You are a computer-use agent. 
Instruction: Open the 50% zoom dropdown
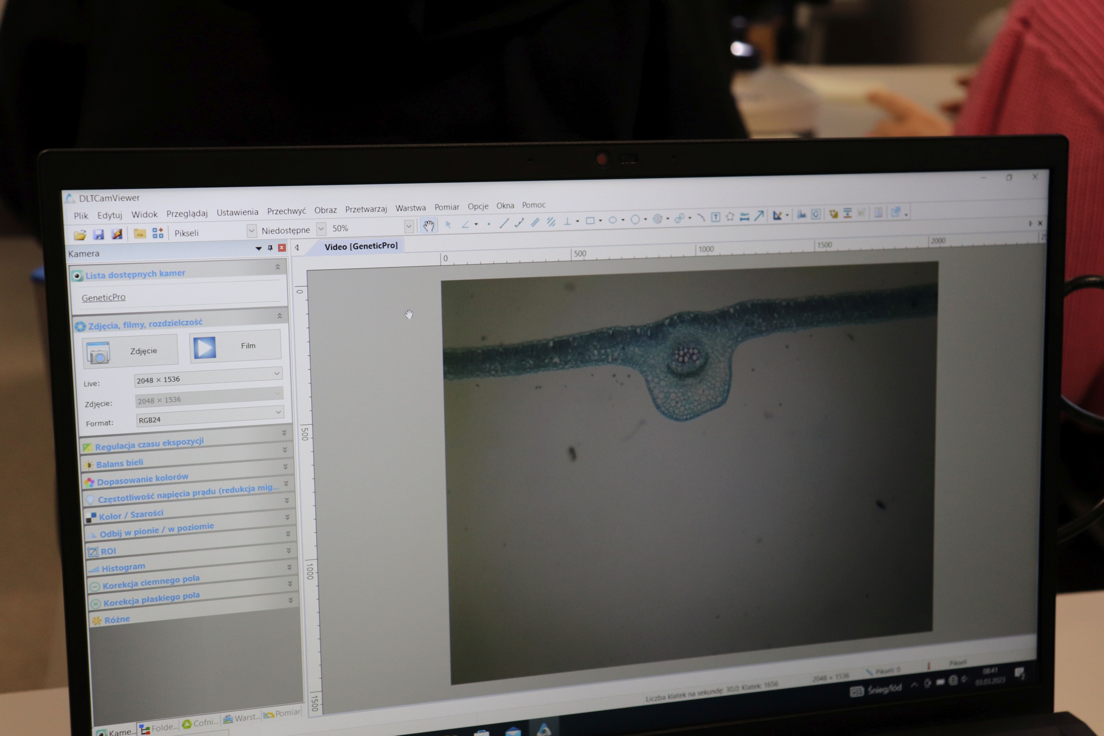pos(409,226)
